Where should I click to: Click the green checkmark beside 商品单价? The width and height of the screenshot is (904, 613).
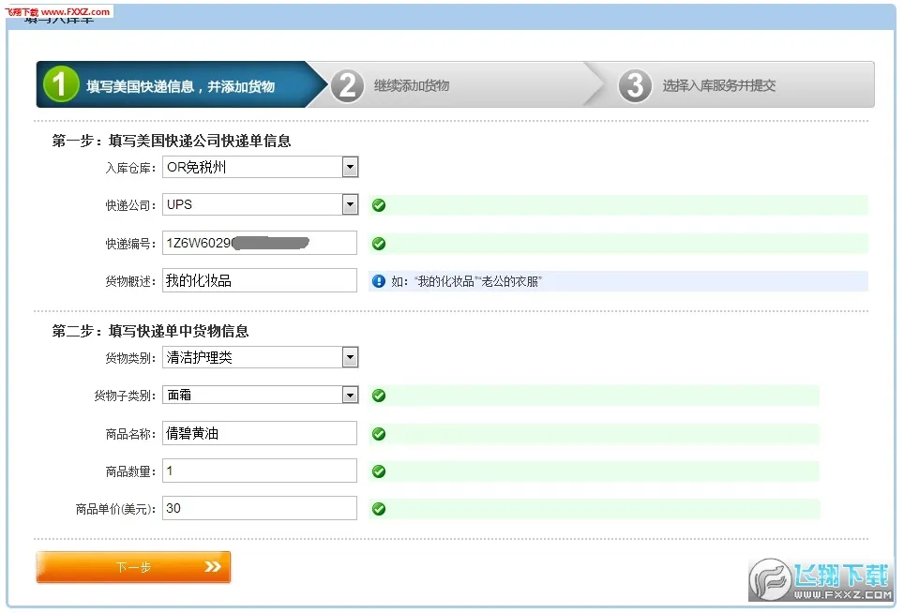[x=379, y=509]
